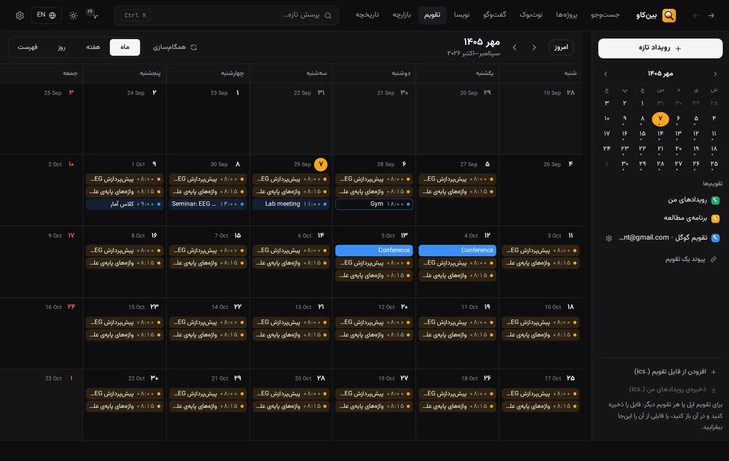Toggle the light/dark theme sun icon
The image size is (729, 461).
(x=73, y=16)
